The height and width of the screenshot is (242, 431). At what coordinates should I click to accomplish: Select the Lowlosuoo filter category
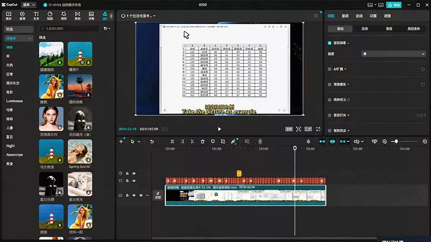(15, 101)
